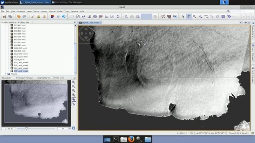Viewport: 255px width, 143px height.
Task: Open the Optical menu
Action: [x=52, y=12]
